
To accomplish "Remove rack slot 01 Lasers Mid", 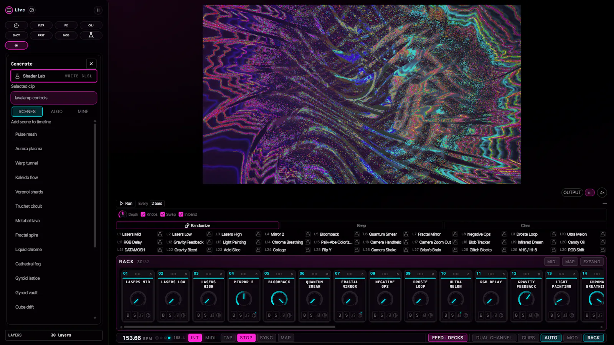I will click(150, 274).
